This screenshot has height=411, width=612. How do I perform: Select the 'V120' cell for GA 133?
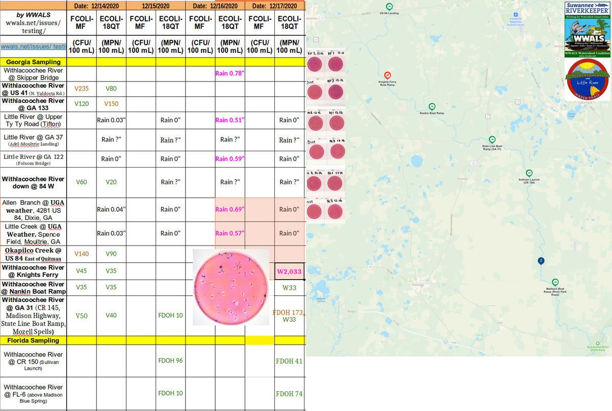pyautogui.click(x=82, y=104)
